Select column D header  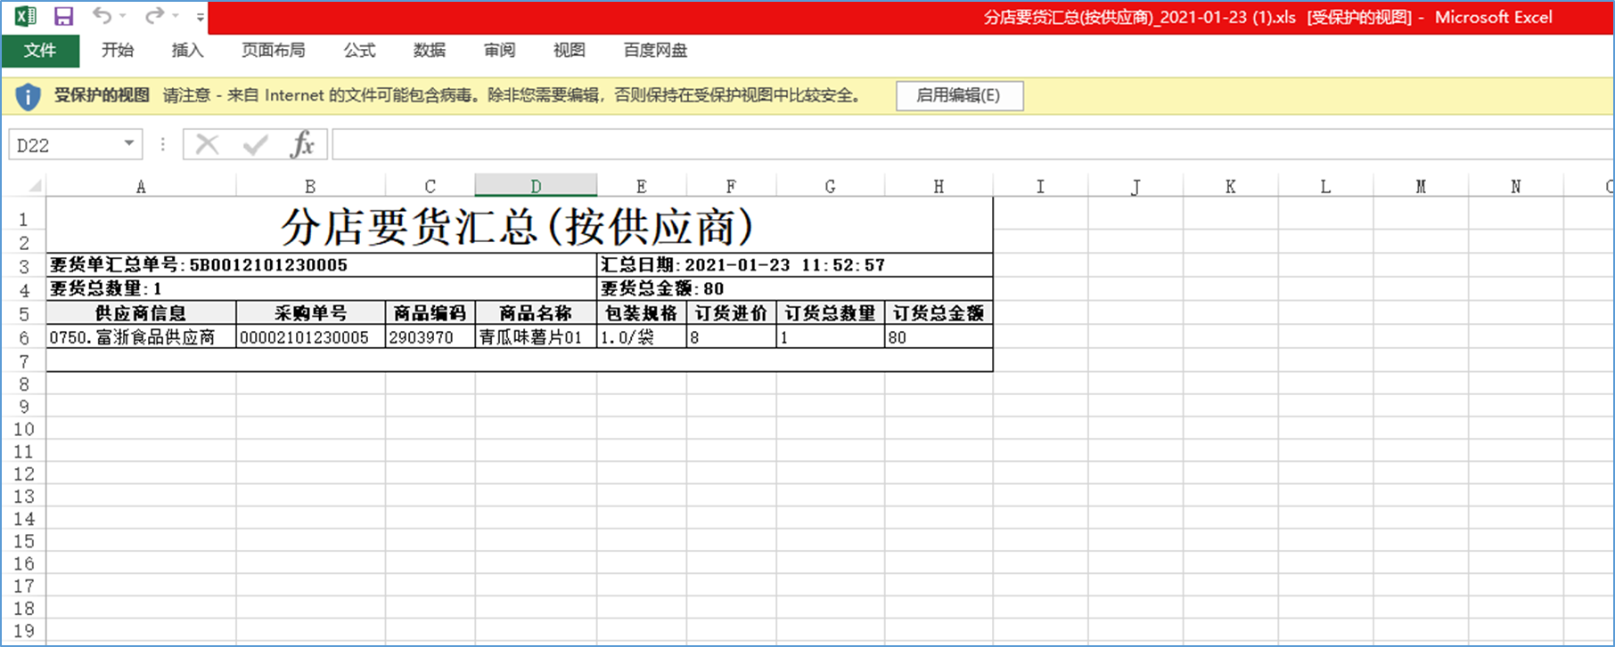[x=536, y=186]
